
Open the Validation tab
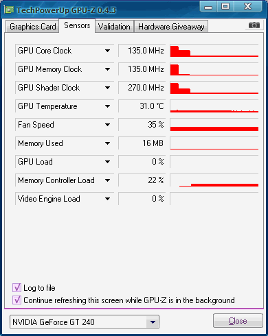click(x=114, y=27)
